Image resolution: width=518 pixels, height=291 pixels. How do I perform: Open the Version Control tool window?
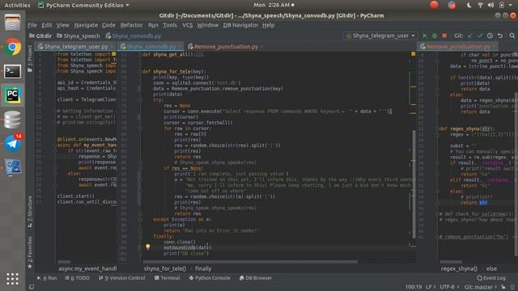121,278
